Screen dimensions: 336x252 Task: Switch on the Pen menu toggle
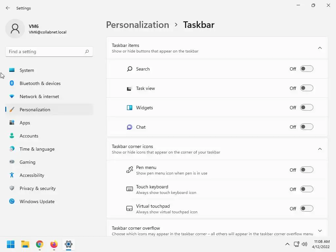pyautogui.click(x=307, y=170)
